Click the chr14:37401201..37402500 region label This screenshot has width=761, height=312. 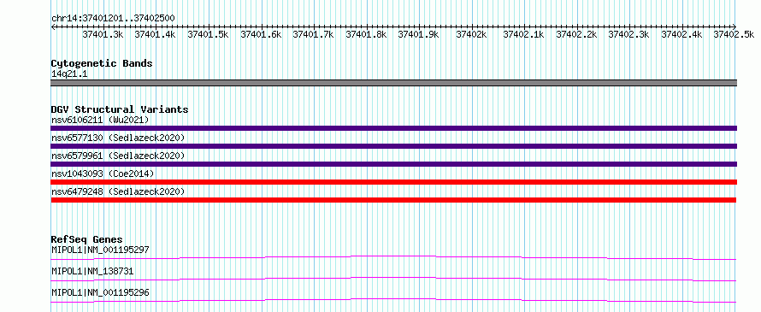pos(113,18)
